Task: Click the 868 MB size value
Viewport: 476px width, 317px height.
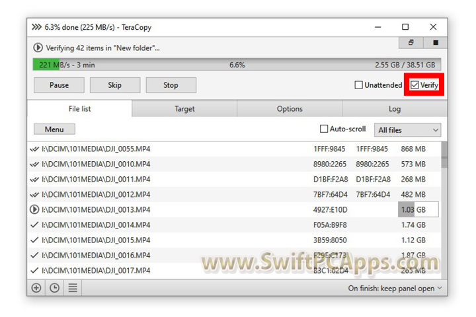Action: (x=413, y=149)
